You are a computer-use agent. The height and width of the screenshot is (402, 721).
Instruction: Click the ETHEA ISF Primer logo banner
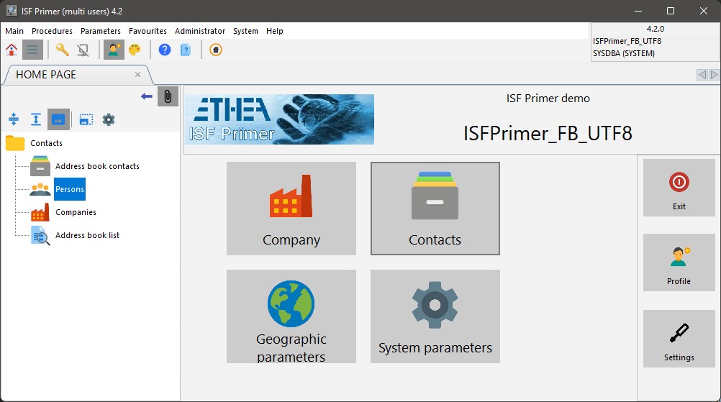[280, 119]
